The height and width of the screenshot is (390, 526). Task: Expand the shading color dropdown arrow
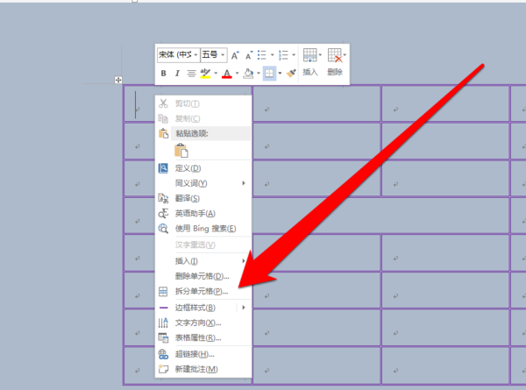[x=259, y=73]
